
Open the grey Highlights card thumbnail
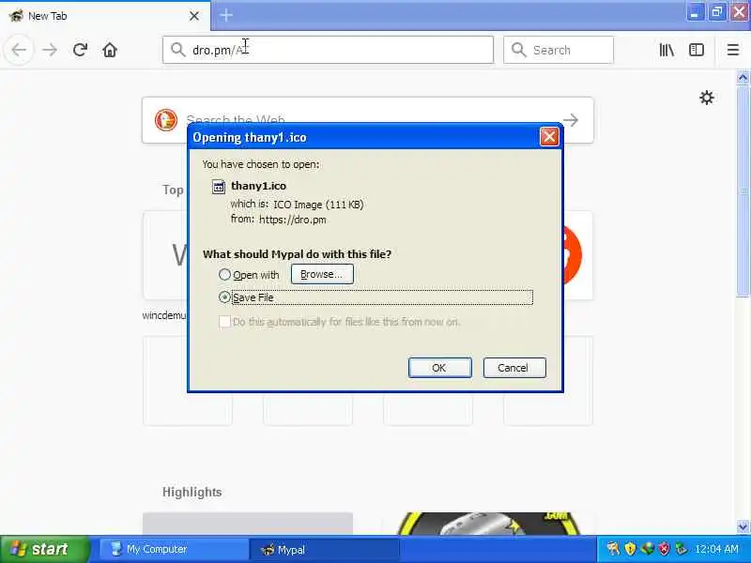click(x=248, y=524)
